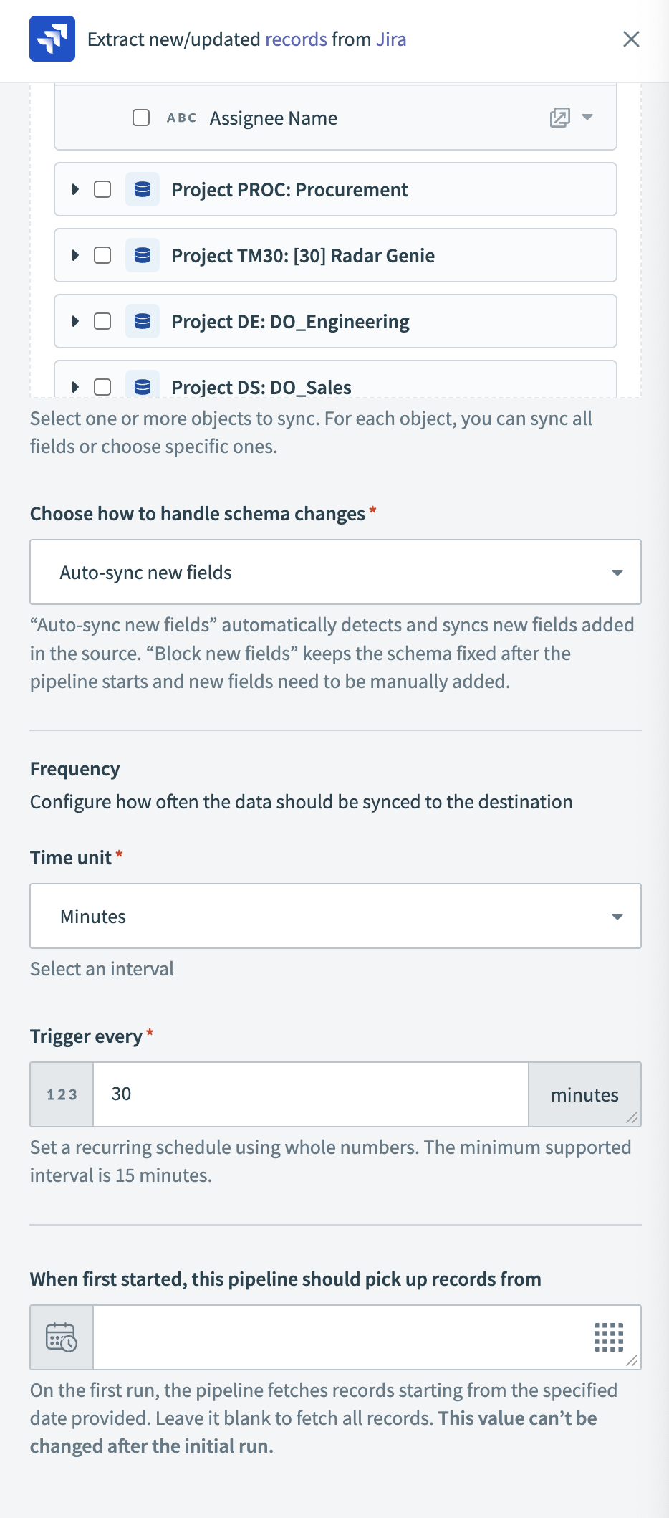Expand the Project PROC: Procurement tree item
669x1518 pixels.
point(76,189)
